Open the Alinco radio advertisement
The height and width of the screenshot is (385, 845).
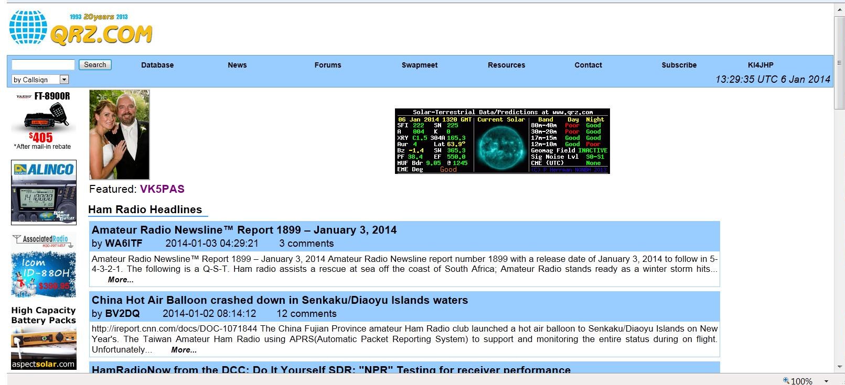(44, 192)
